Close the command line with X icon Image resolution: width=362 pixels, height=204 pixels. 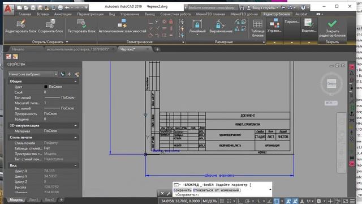point(162,193)
